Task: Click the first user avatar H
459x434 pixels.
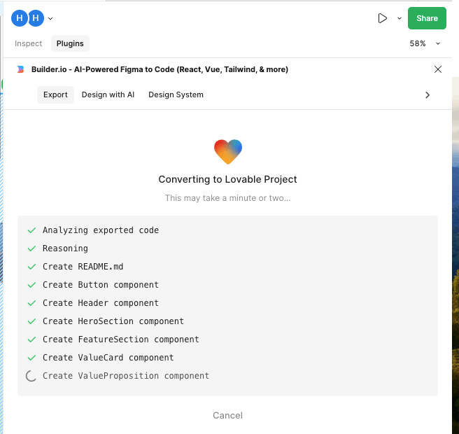Action: (20, 18)
